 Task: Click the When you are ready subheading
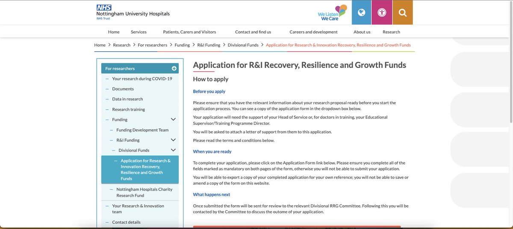[x=212, y=152]
